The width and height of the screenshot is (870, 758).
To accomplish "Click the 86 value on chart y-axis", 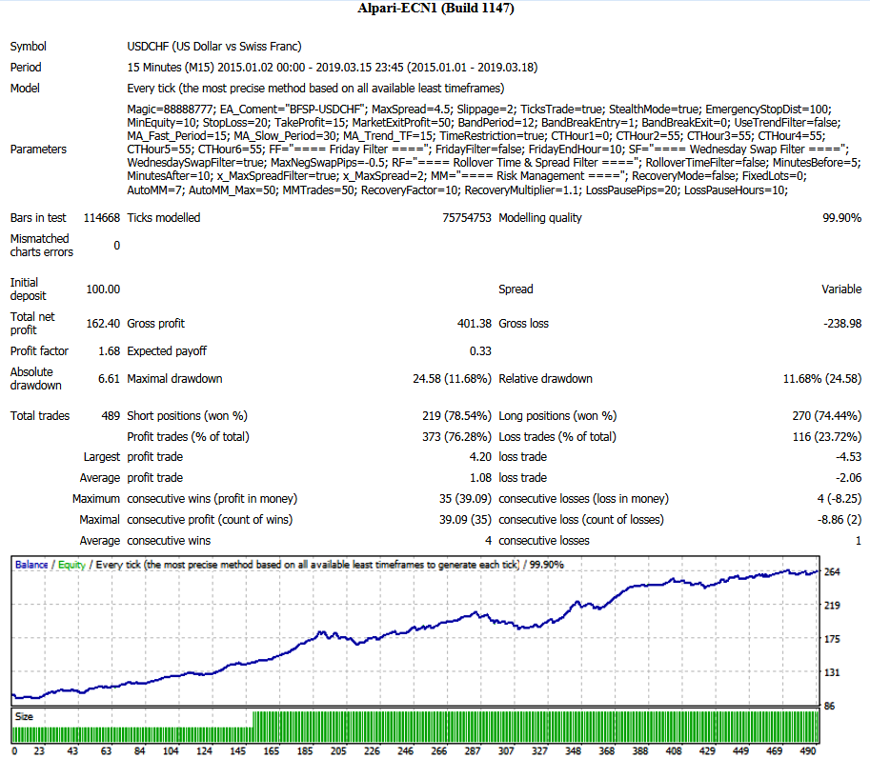I will point(829,707).
